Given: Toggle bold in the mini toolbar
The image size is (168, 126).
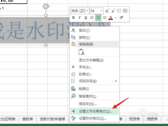Looking at the screenshot, I should coord(74,17).
